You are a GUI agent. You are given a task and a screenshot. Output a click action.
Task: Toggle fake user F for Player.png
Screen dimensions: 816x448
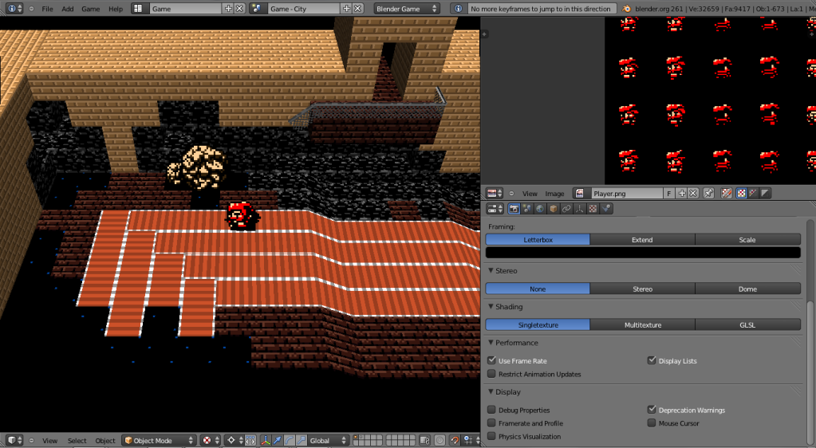[669, 193]
